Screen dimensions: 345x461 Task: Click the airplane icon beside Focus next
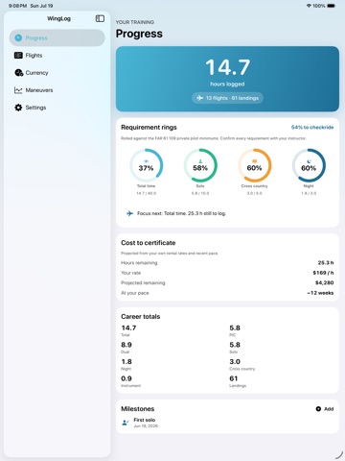pyautogui.click(x=129, y=213)
